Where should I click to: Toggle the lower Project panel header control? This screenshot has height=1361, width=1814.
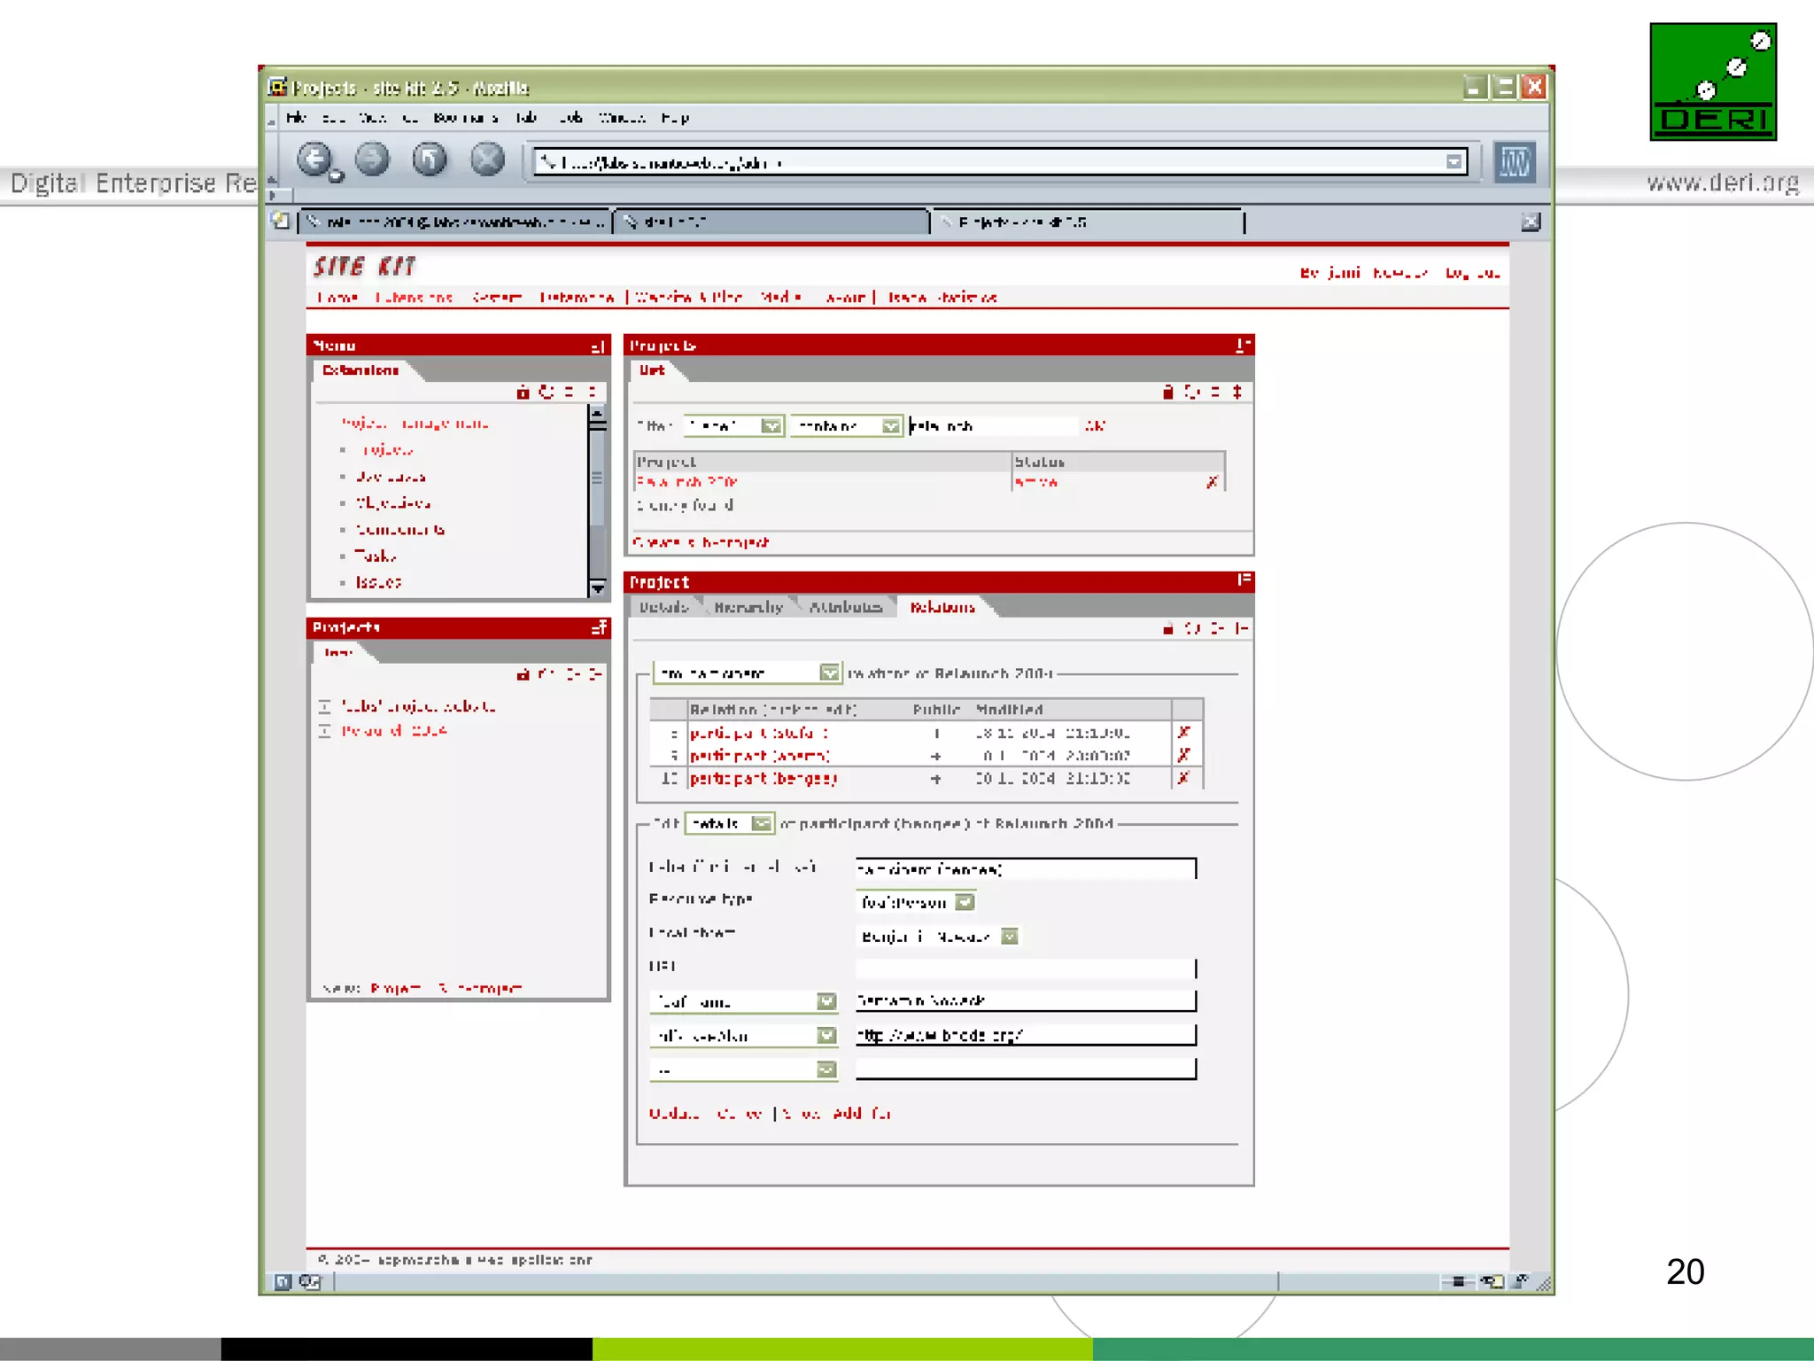[x=1244, y=581]
